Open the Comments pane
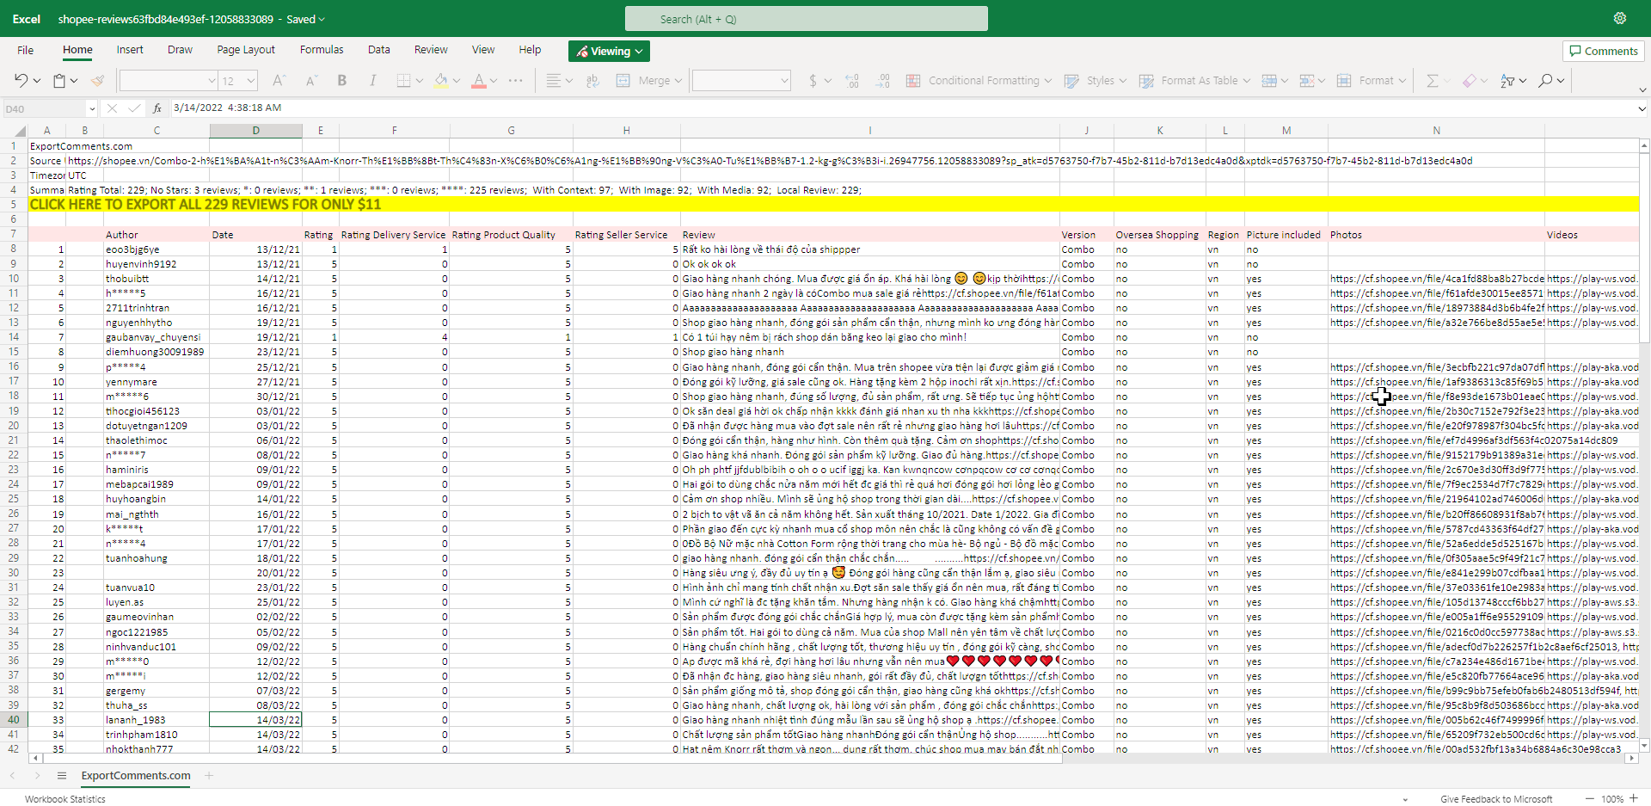 coord(1604,51)
